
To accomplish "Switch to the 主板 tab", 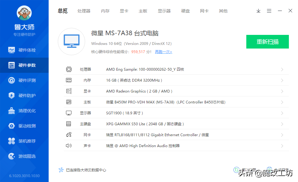I will [x=143, y=11].
